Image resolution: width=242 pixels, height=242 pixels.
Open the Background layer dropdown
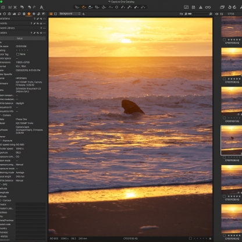[70, 13]
